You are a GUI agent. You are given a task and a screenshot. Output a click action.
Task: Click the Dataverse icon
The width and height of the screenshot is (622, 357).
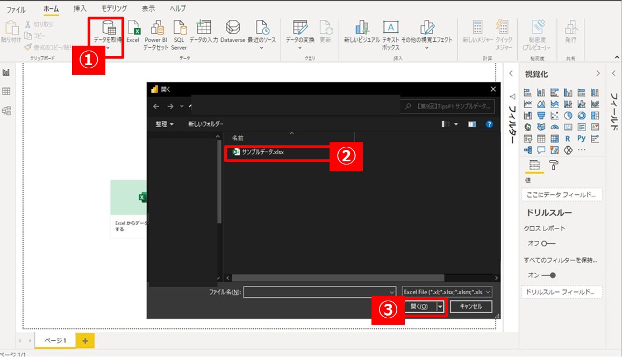click(x=232, y=29)
